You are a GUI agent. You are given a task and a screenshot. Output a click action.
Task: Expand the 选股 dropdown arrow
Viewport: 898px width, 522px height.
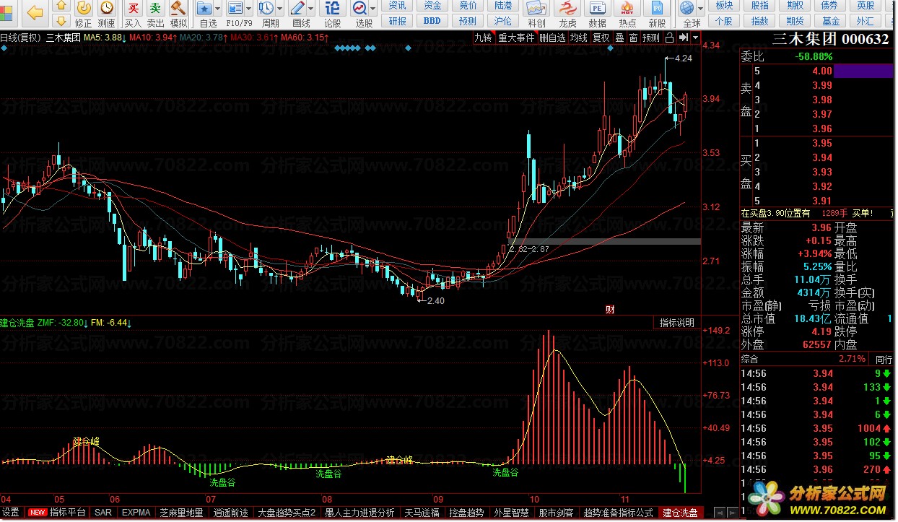[374, 9]
